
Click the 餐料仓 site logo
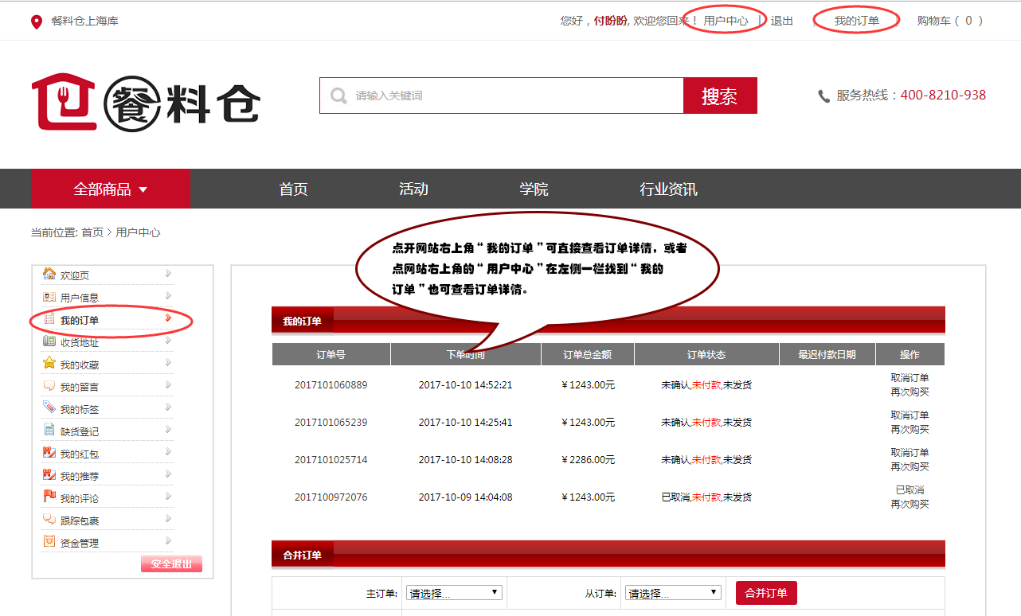pyautogui.click(x=146, y=101)
